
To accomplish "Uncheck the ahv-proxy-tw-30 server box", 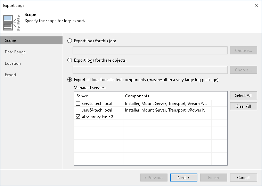I will 78,117.
